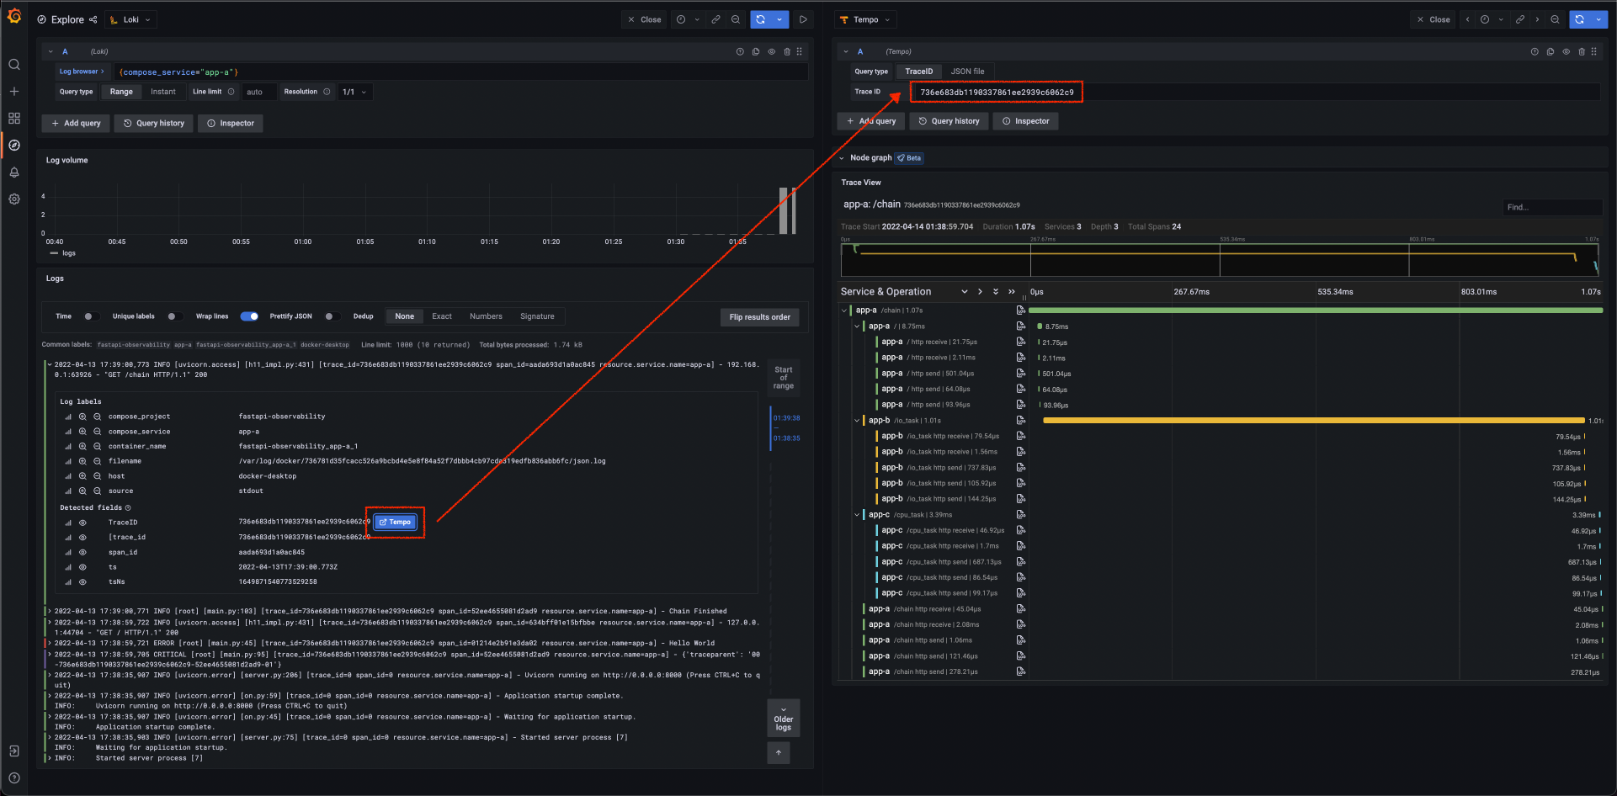Copy shortened link in the Loki pane toolbar
This screenshot has height=796, width=1617.
pos(715,19)
